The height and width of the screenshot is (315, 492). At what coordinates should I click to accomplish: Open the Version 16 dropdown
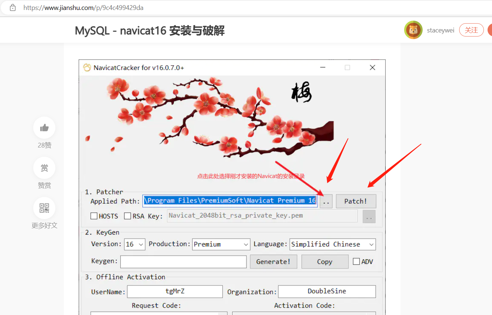tap(135, 244)
